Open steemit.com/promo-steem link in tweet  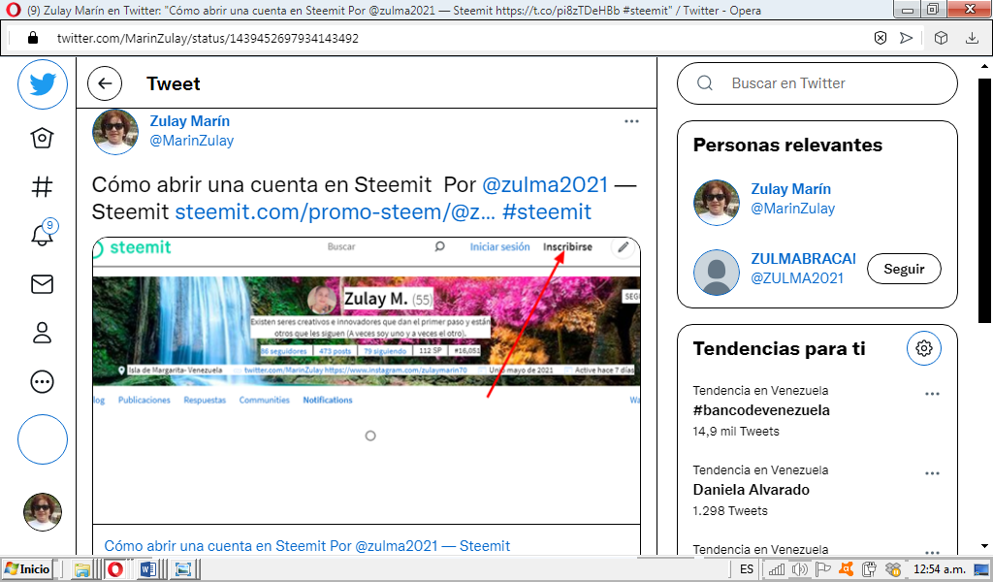pyautogui.click(x=335, y=211)
